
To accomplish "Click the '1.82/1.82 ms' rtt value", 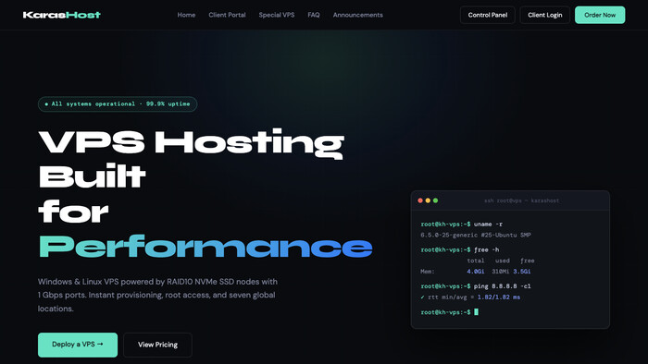I will [x=499, y=297].
